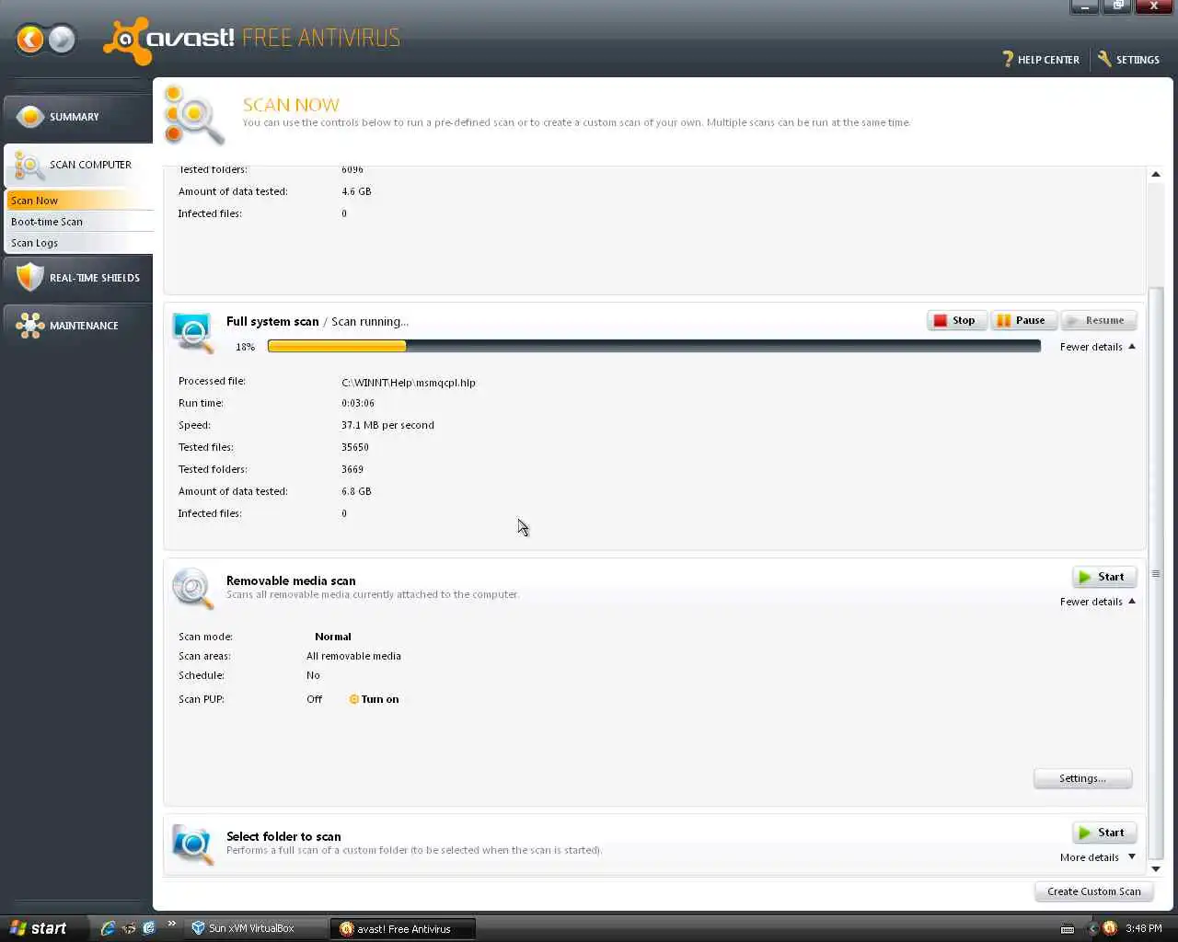
Task: Click the greyed Resume button
Action: click(x=1099, y=320)
